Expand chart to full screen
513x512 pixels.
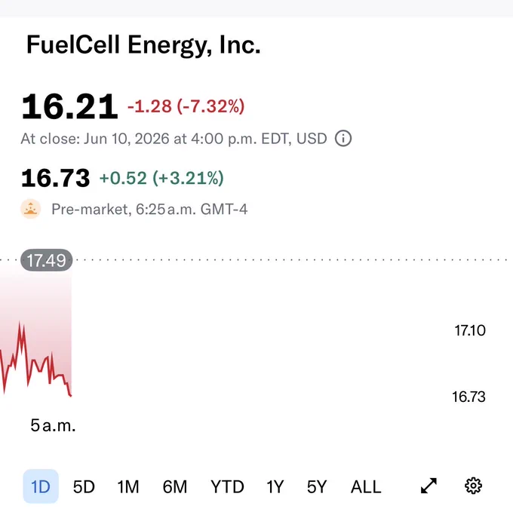(x=429, y=486)
